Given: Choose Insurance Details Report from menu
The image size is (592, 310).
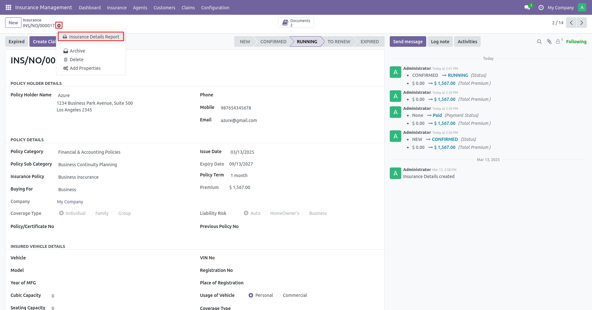Looking at the screenshot, I should click(91, 37).
